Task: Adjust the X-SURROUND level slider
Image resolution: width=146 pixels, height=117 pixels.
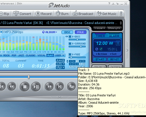Action: (77, 47)
